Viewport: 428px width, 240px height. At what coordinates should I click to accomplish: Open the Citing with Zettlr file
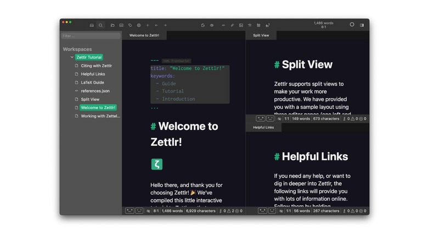click(97, 66)
